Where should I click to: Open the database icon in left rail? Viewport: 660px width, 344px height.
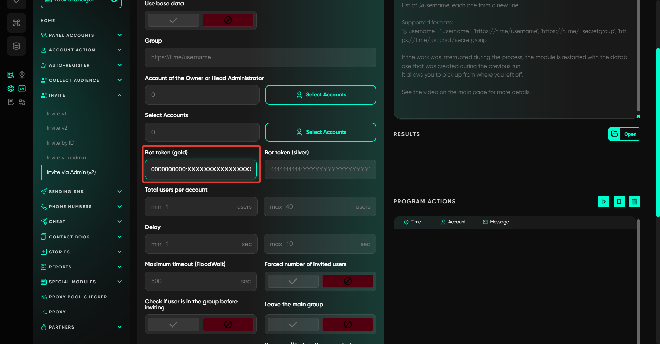[x=16, y=46]
